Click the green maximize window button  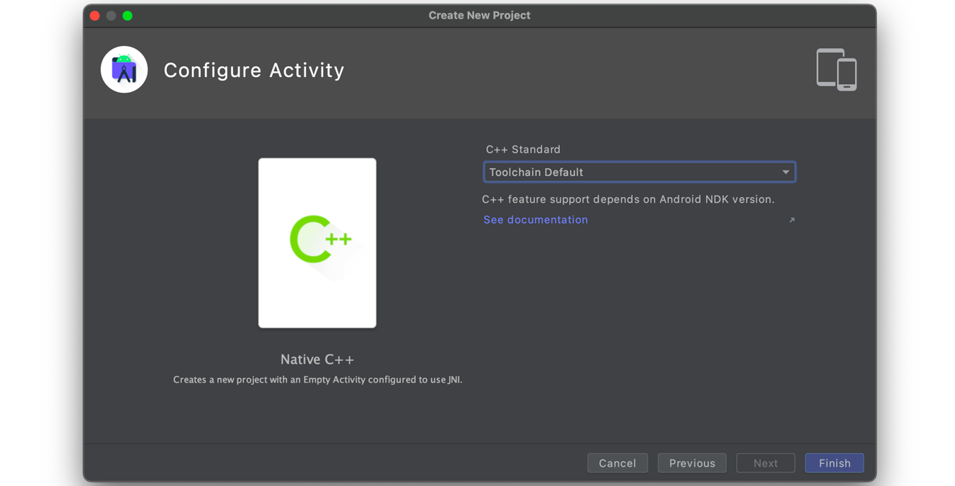coord(127,16)
